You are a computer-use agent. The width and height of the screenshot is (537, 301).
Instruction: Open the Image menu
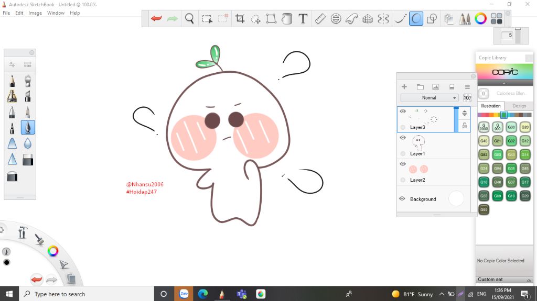pyautogui.click(x=35, y=13)
